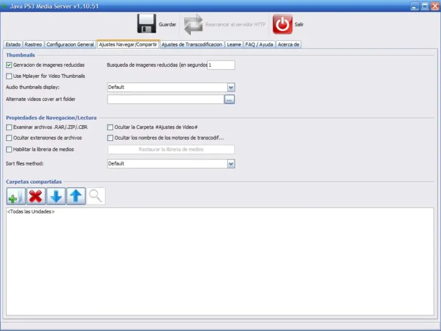
Task: Add a shared folder with green plus icon
Action: pyautogui.click(x=16, y=196)
